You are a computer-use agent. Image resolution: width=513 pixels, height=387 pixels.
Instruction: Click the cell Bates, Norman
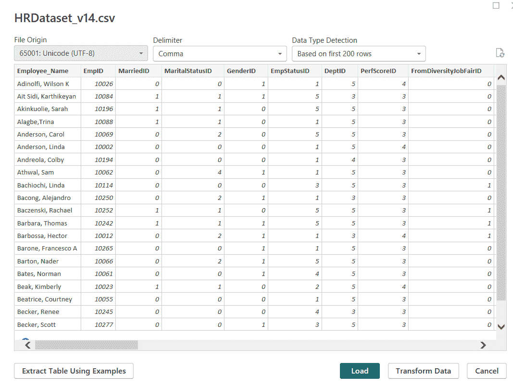coord(48,274)
